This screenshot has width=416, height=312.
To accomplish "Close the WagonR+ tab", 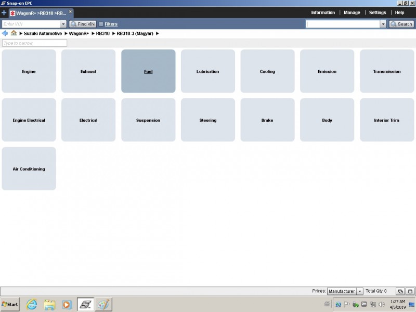I will tap(70, 11).
